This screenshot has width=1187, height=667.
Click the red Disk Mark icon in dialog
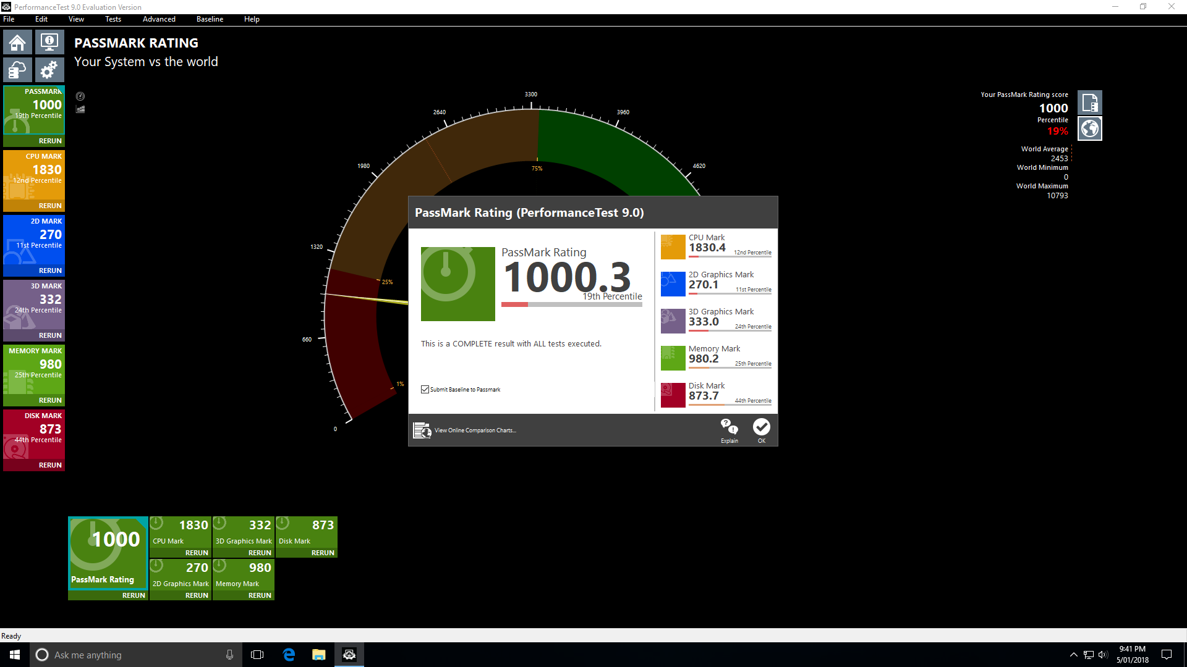[x=673, y=395]
